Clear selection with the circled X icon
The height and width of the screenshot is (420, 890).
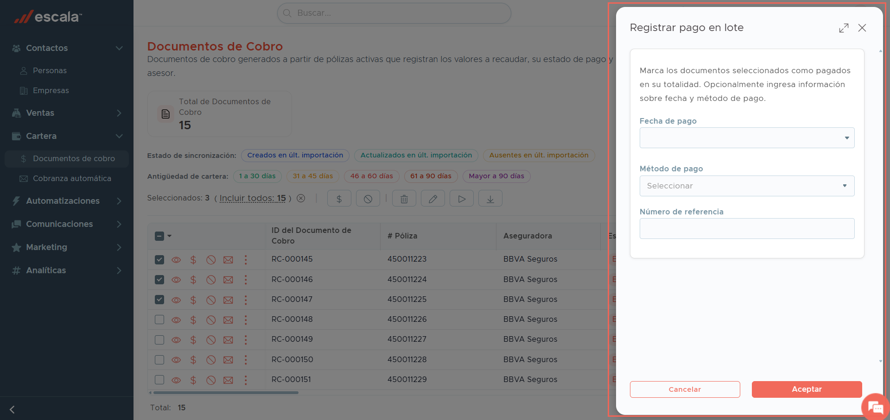point(301,198)
